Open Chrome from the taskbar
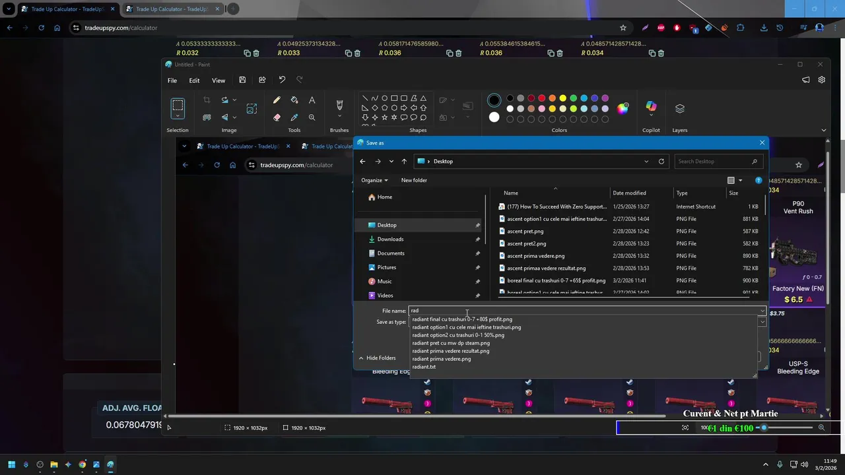This screenshot has height=475, width=845. (82, 464)
